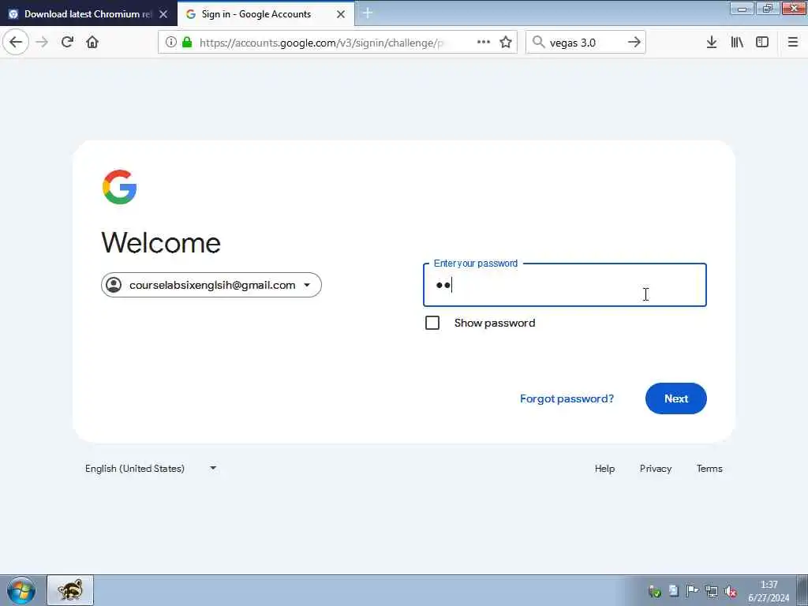
Task: Reload the current page
Action: click(x=67, y=43)
